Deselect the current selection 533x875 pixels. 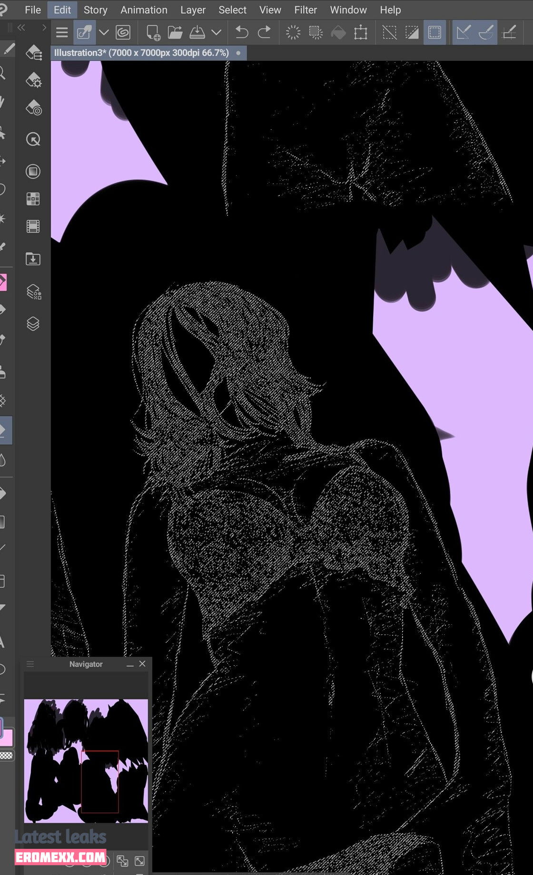[x=389, y=32]
